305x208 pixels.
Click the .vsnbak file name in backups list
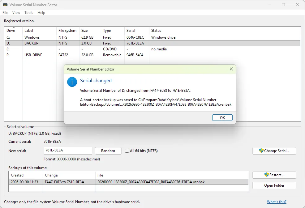coord(151,182)
